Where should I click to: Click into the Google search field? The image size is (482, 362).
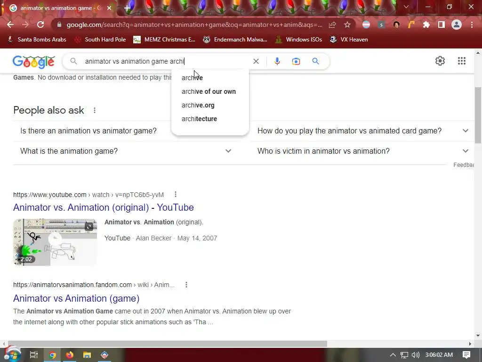coord(166,61)
